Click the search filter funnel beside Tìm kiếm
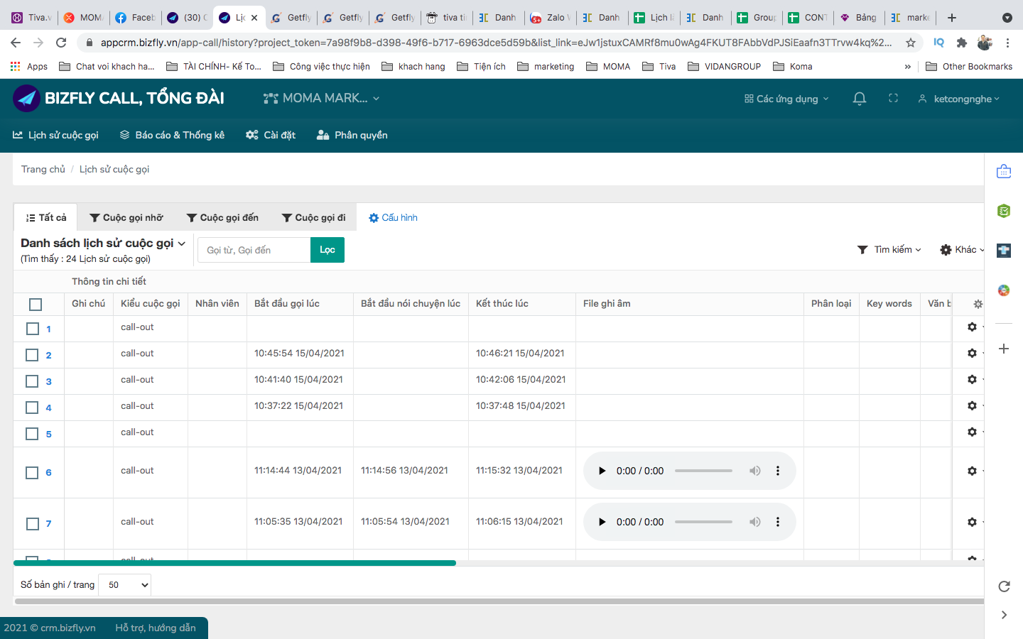The image size is (1023, 639). pyautogui.click(x=862, y=249)
